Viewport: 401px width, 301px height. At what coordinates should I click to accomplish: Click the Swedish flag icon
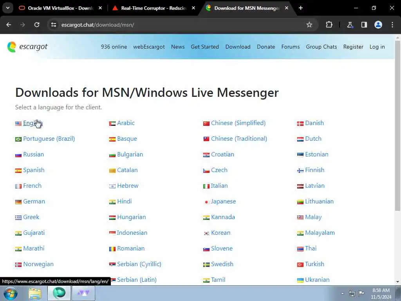[x=206, y=265]
